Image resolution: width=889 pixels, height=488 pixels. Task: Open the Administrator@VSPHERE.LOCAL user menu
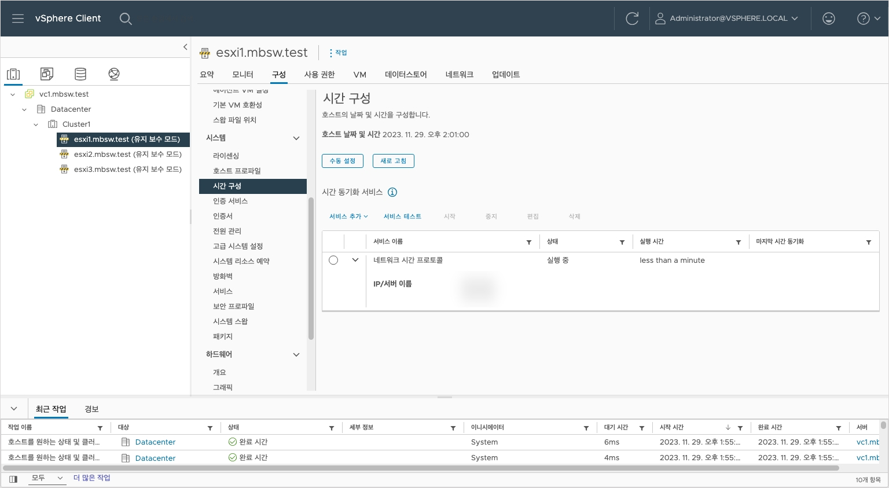click(726, 19)
